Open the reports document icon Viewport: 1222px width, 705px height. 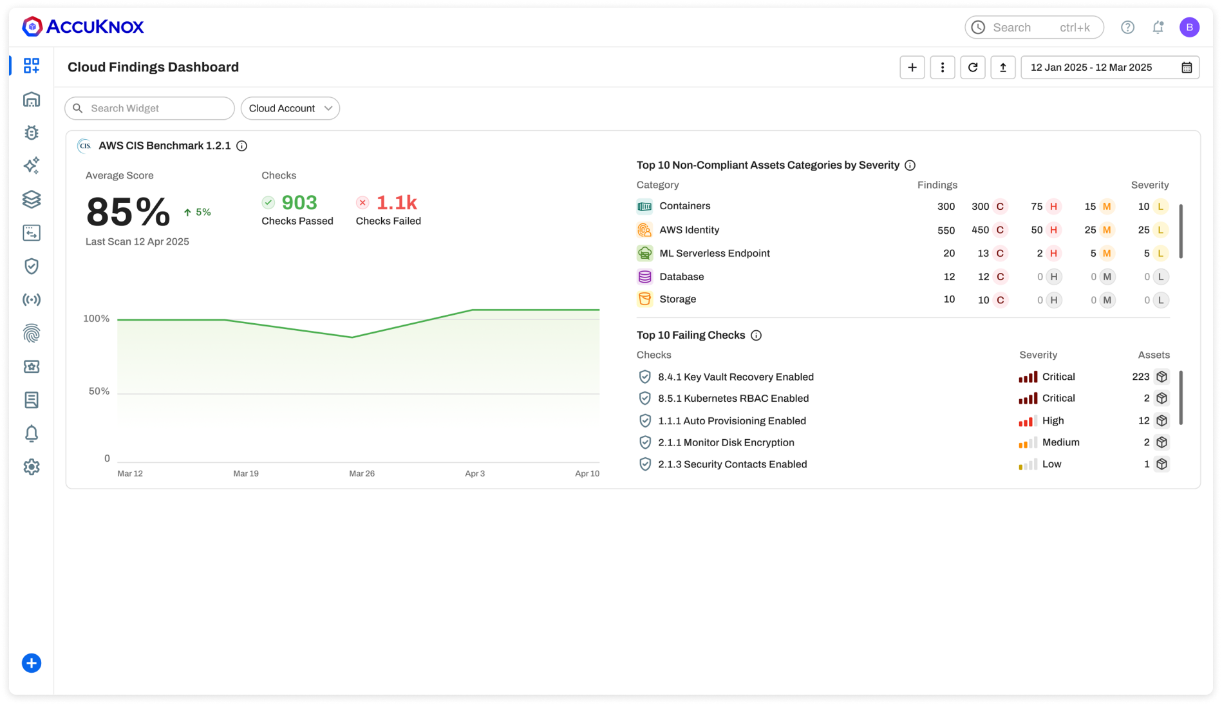click(31, 400)
